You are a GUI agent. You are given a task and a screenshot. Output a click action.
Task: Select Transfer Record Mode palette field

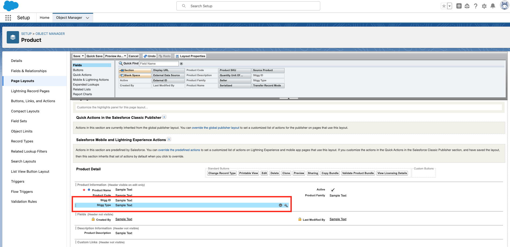(268, 86)
